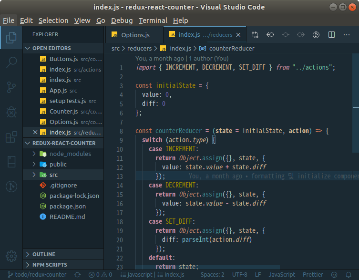Click Open previous revision arrow icon
Viewport: 359px width, 280px height.
coord(270,35)
